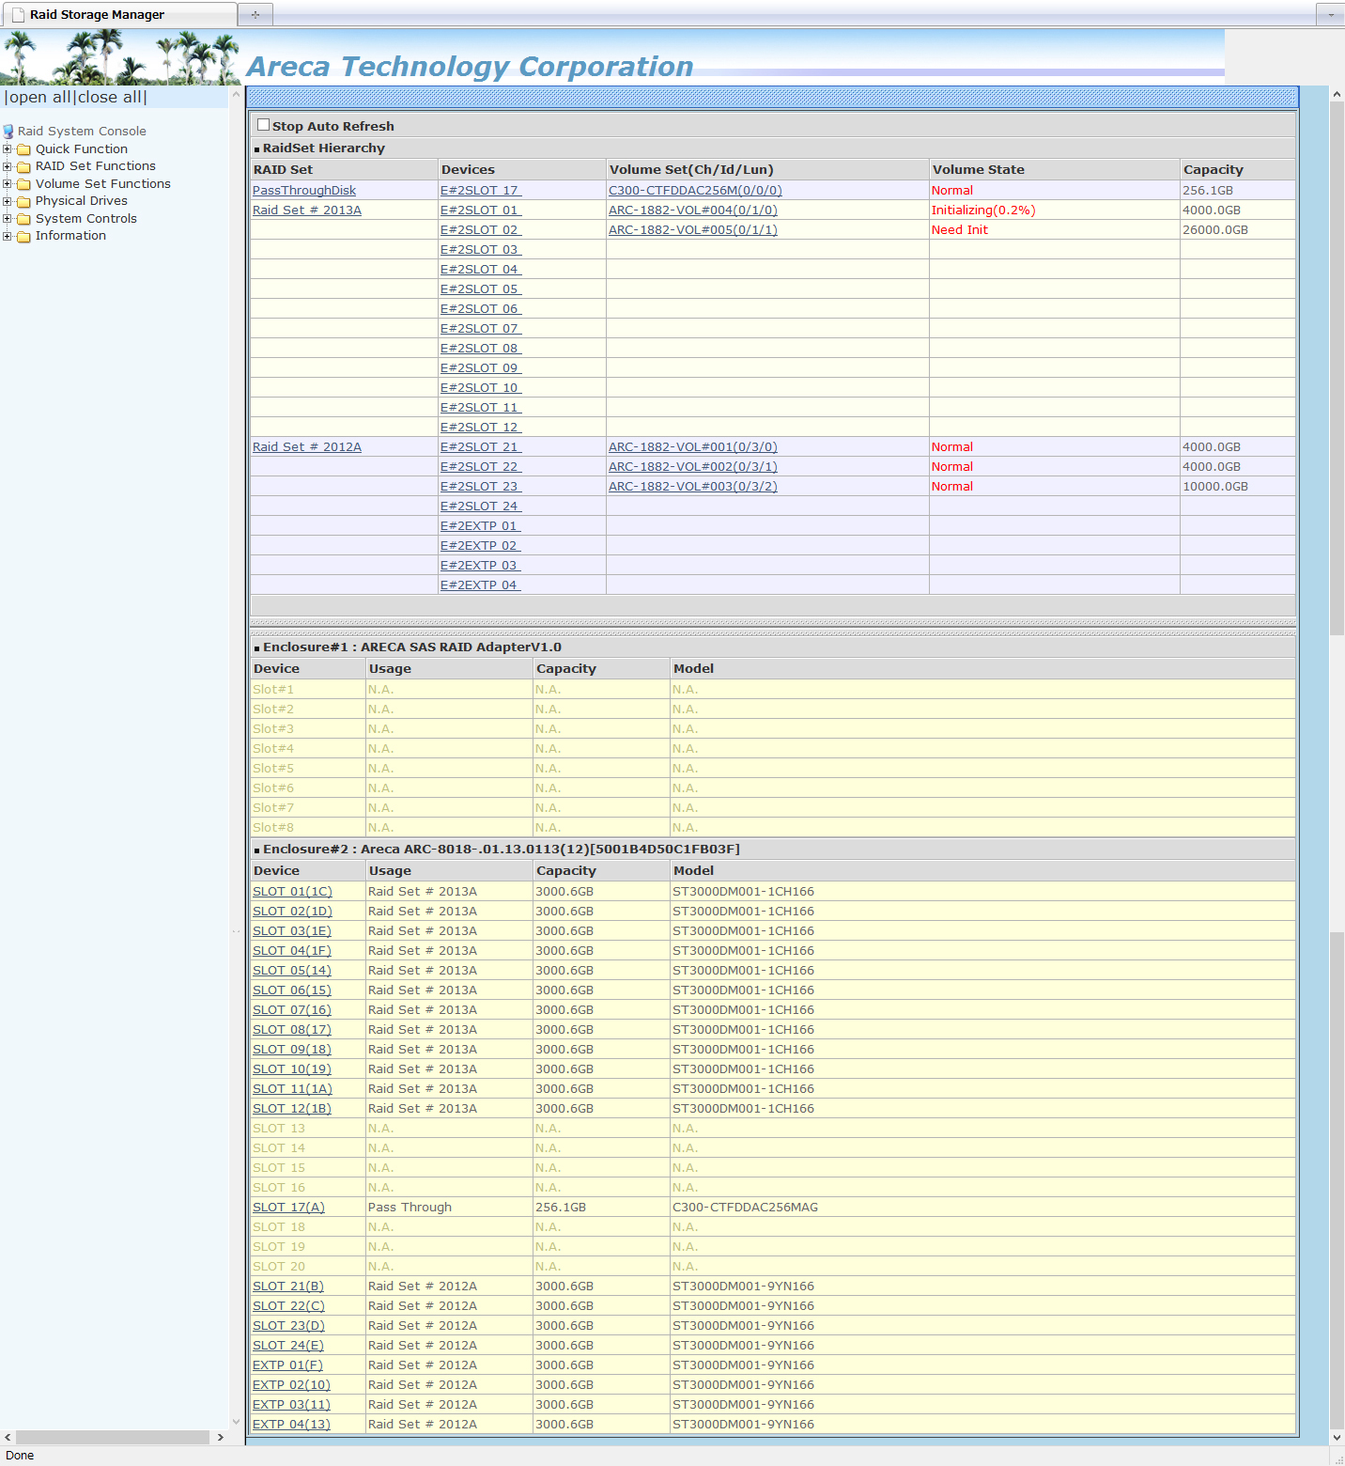Open the SLOT 17(A) device link
Screen dimensions: 1345x1466
[288, 1208]
